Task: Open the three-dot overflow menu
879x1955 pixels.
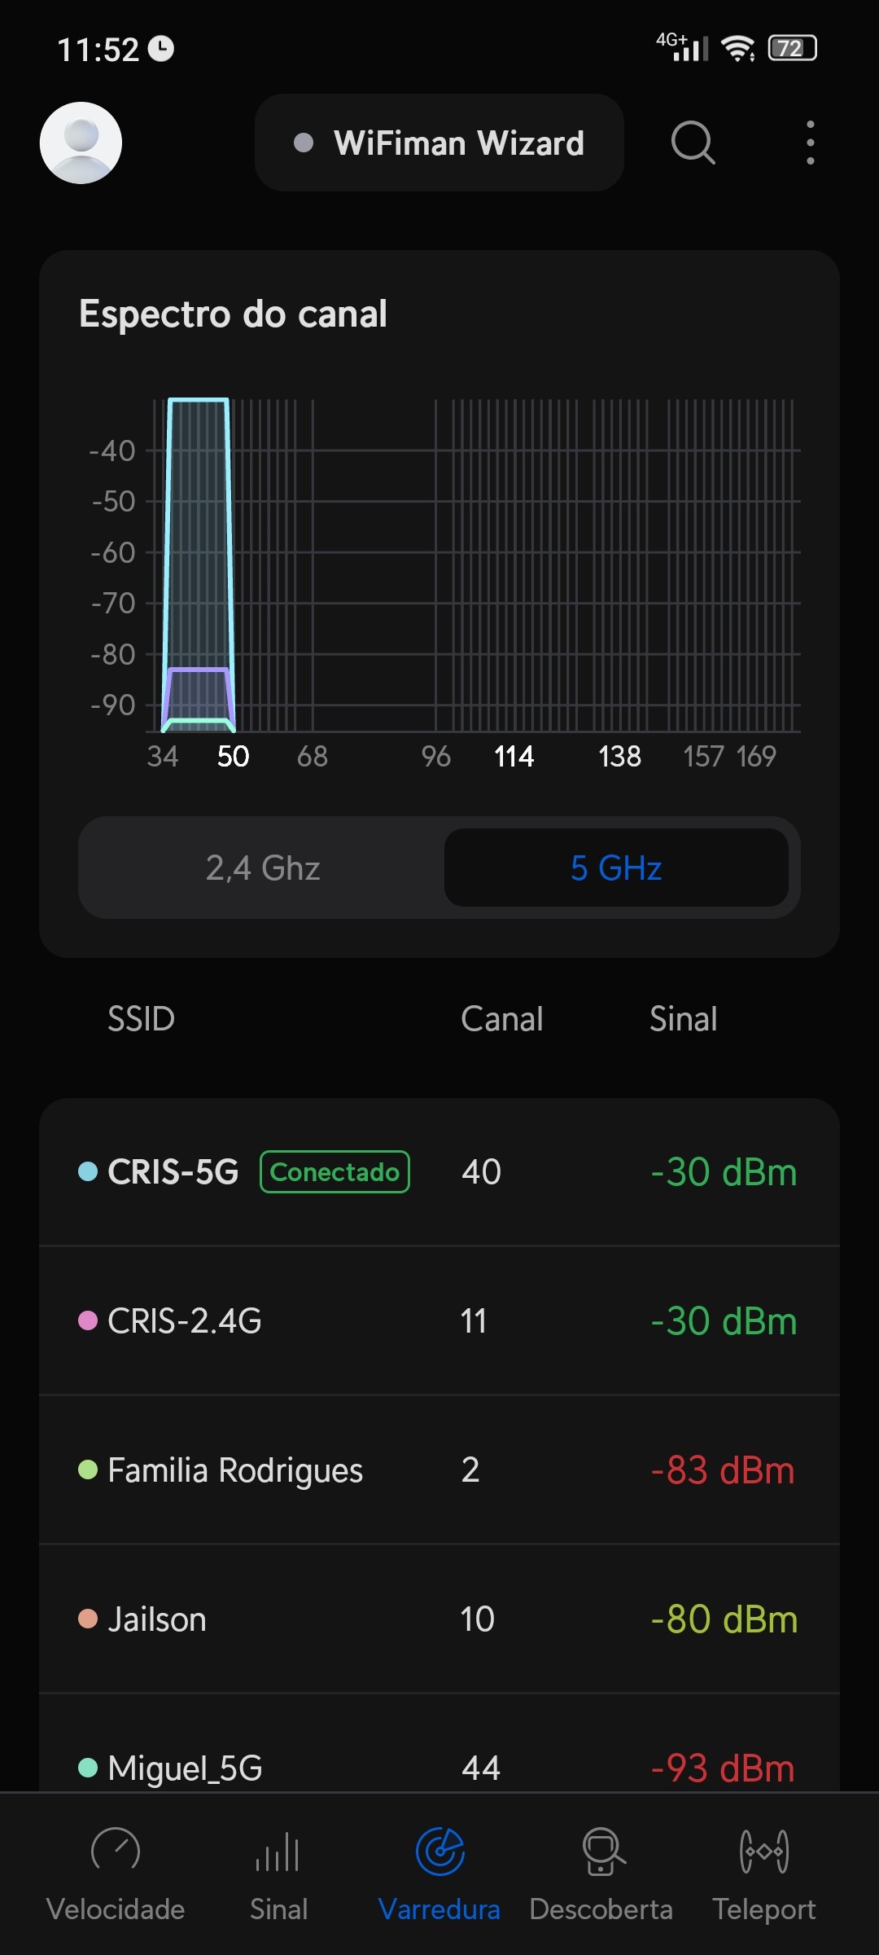Action: [810, 143]
